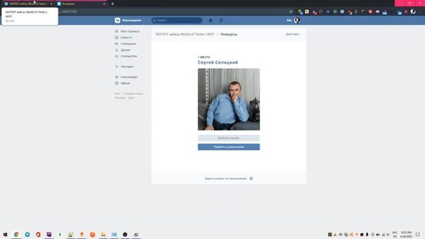Viewport: 425px width, 239px height.
Task: Bookmark page with star icon in address bar
Action: 291,12
